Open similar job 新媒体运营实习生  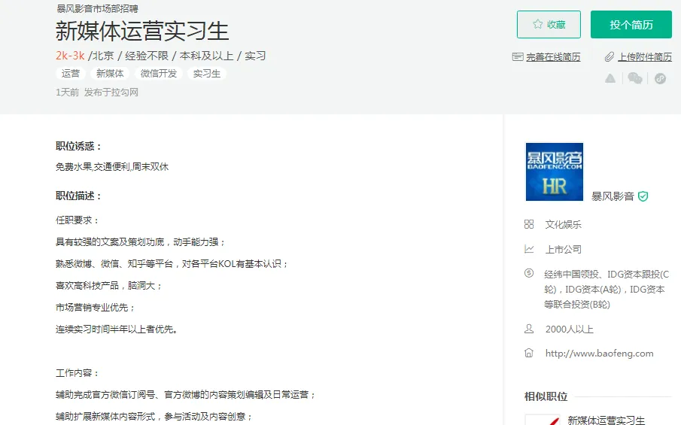[606, 420]
